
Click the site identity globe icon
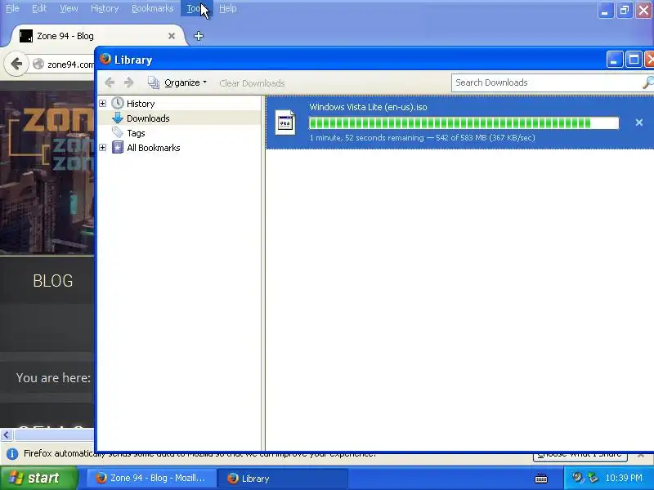pos(38,65)
